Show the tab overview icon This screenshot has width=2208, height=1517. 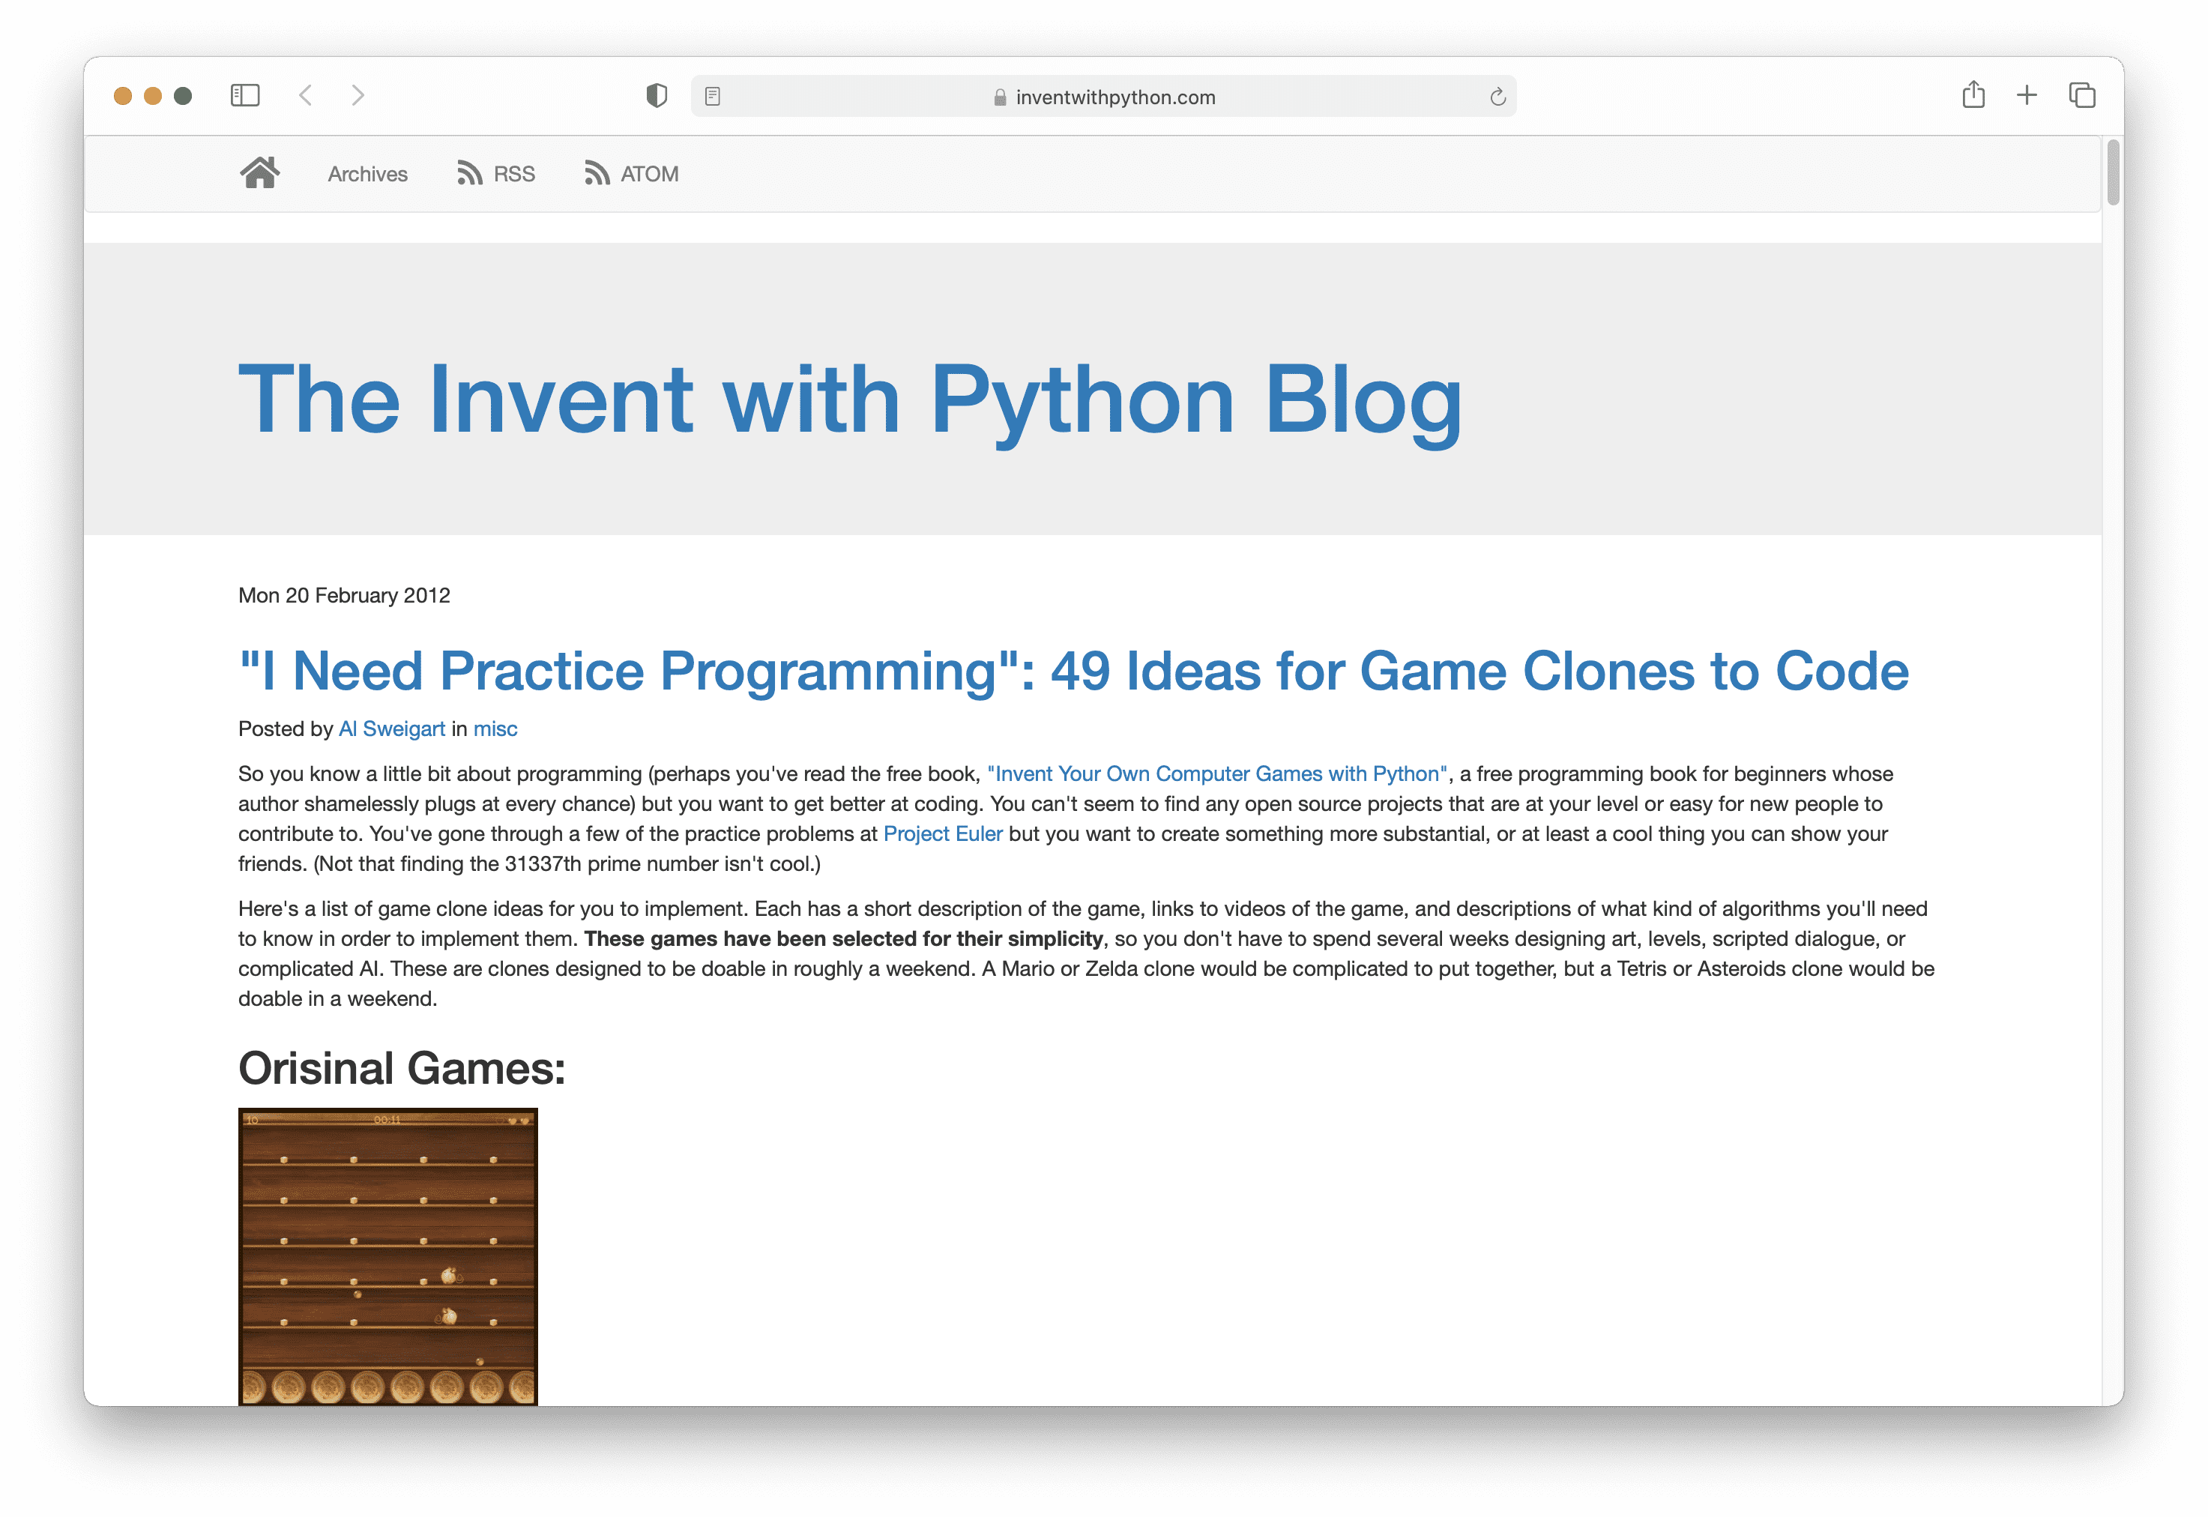pos(2081,95)
